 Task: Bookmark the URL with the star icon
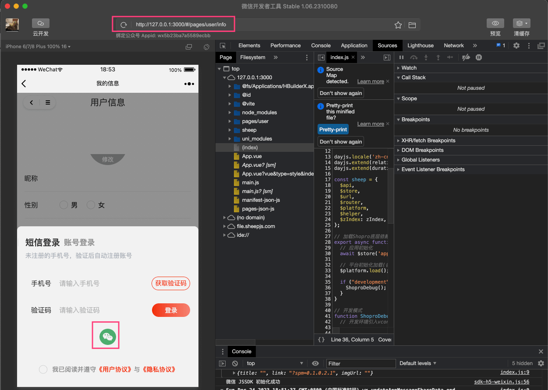point(398,25)
